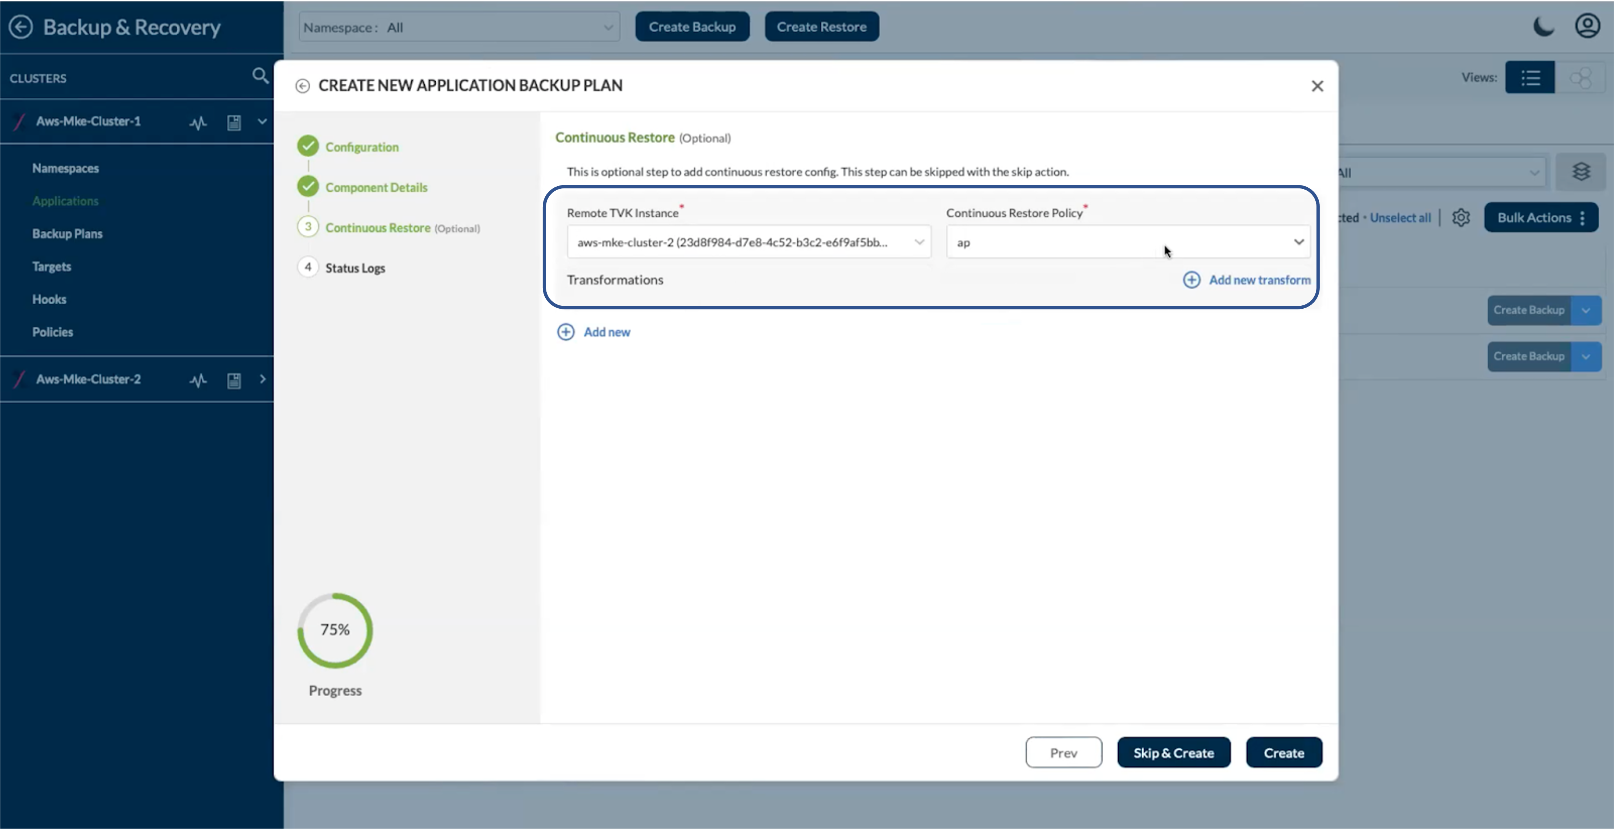Open Continuous Restore Policy dropdown
Image resolution: width=1615 pixels, height=830 pixels.
(x=1128, y=242)
